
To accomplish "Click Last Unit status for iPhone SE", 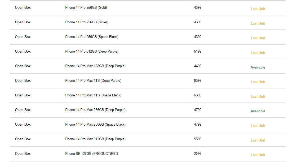I will pos(258,155).
